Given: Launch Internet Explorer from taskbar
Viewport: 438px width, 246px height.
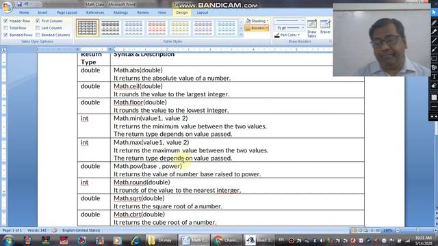Looking at the screenshot, I should click(x=136, y=240).
